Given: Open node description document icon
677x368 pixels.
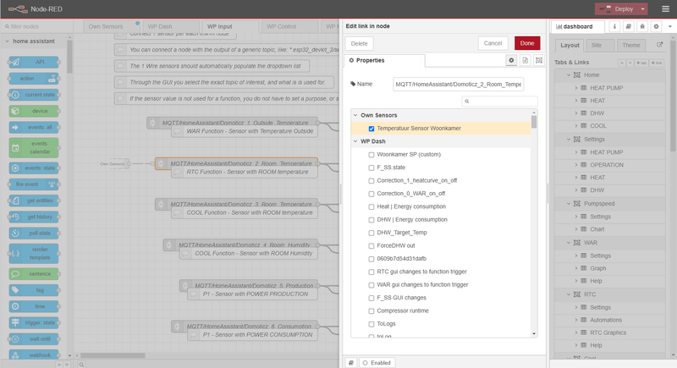Looking at the screenshot, I should point(525,60).
